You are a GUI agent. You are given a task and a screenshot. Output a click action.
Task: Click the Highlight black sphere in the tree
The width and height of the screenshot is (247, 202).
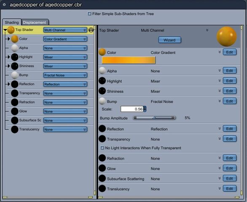pos(15,57)
